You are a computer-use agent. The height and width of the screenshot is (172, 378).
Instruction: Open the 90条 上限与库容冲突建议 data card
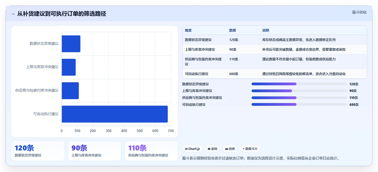pos(95,151)
